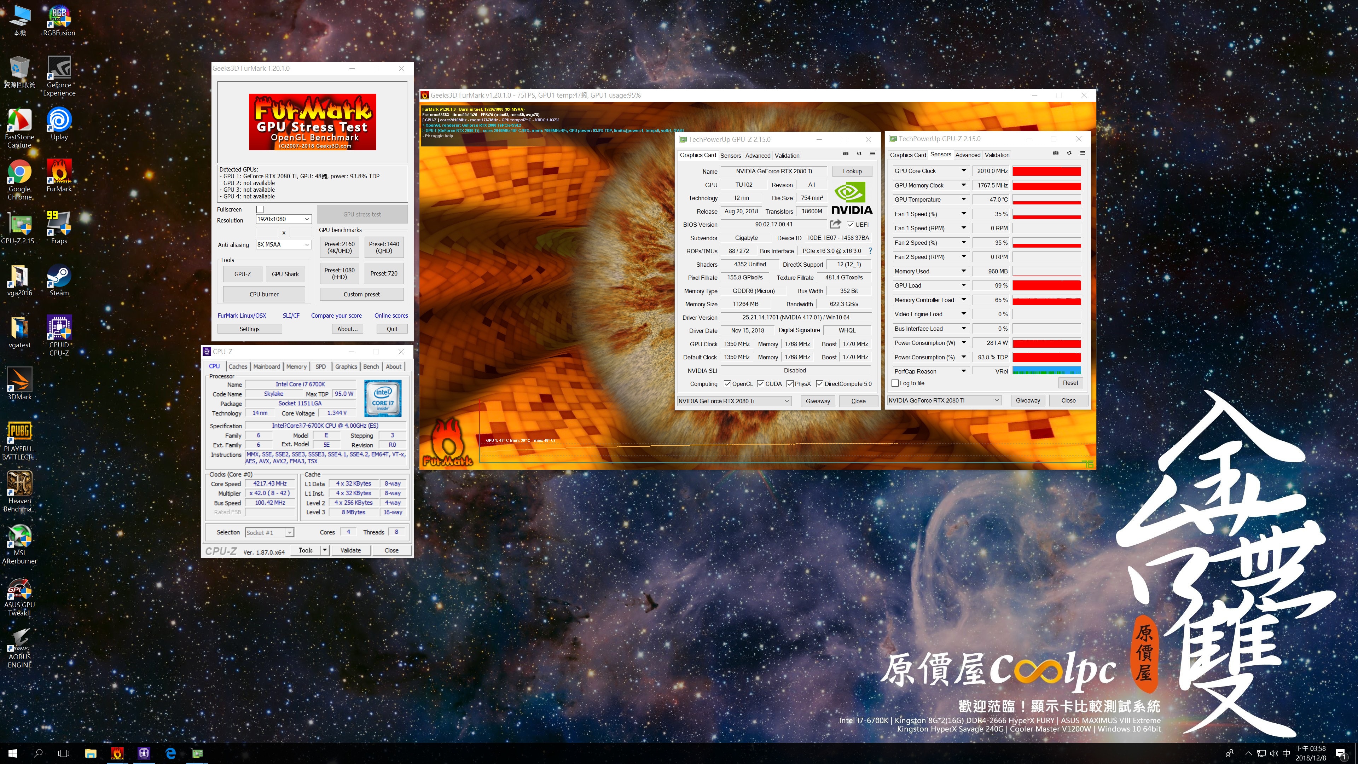Click Validate button in CPU-Z
This screenshot has height=764, width=1358.
pyautogui.click(x=350, y=550)
